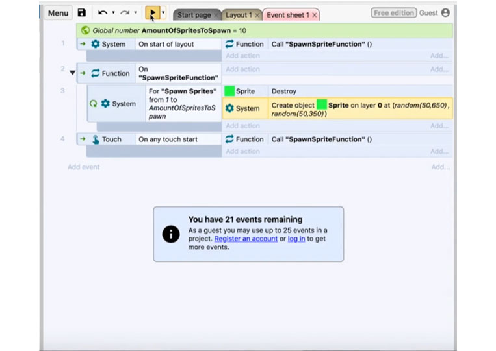Click Add action under event 1
This screenshot has height=351, width=496.
point(242,56)
